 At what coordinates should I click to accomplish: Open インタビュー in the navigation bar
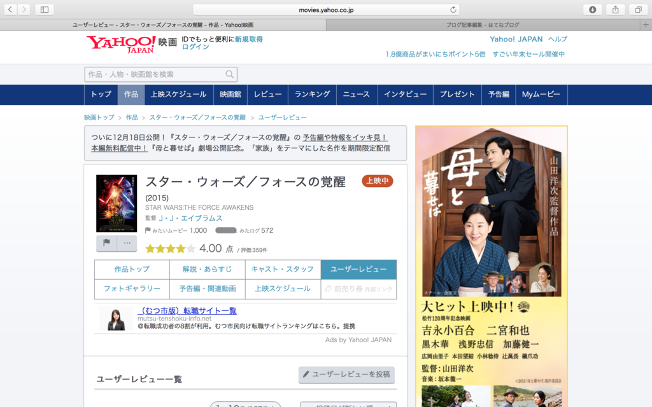point(405,94)
